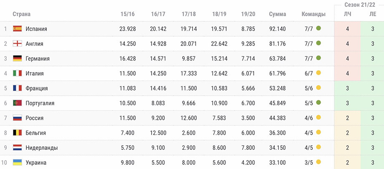
Task: Click the Russia flag icon
Action: [18, 118]
